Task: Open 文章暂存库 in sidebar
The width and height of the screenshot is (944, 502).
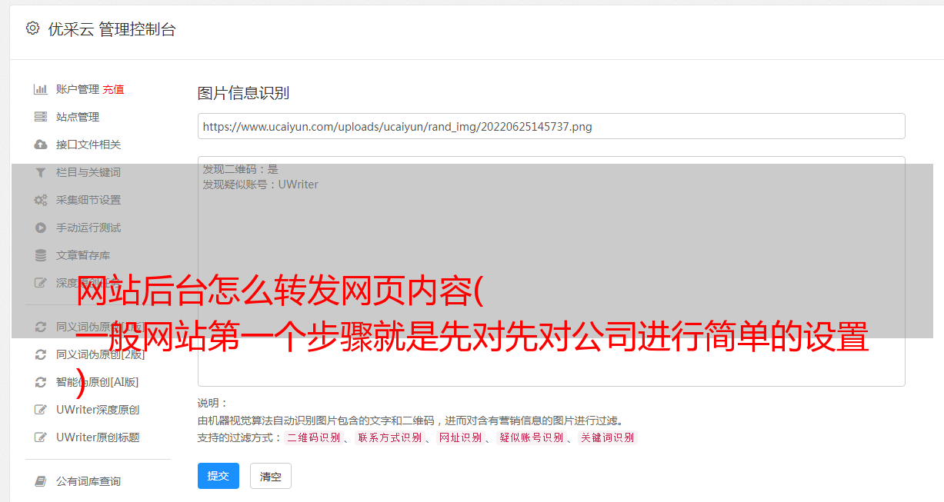Action: point(83,255)
